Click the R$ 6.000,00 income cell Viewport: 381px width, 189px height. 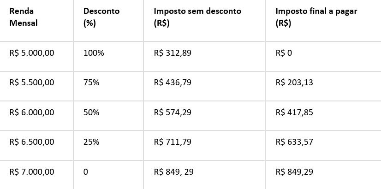[32, 112]
